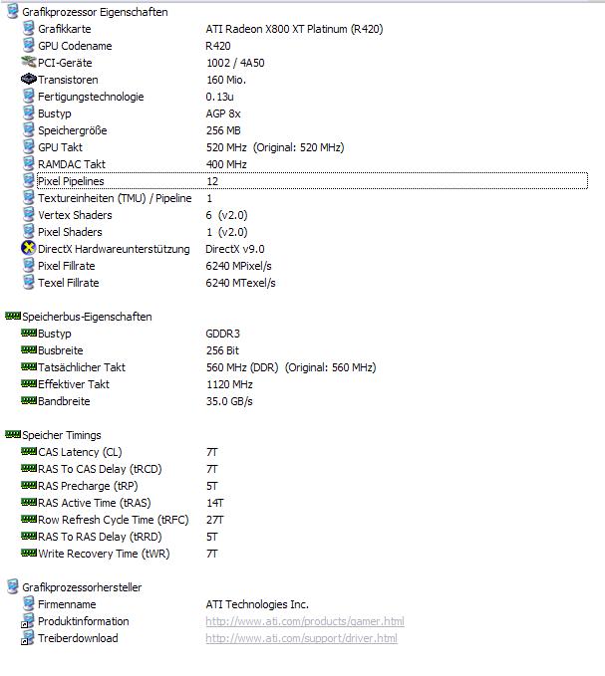Open the ati.com products gamer link

305,621
